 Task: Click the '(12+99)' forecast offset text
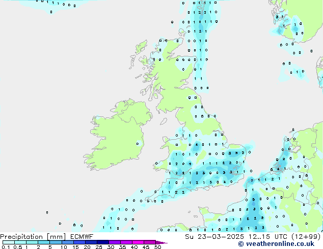[306, 237]
